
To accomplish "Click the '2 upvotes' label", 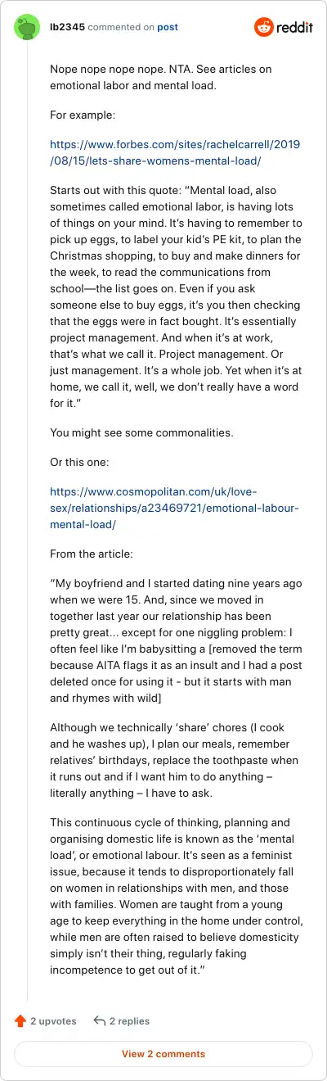I will [54, 1021].
